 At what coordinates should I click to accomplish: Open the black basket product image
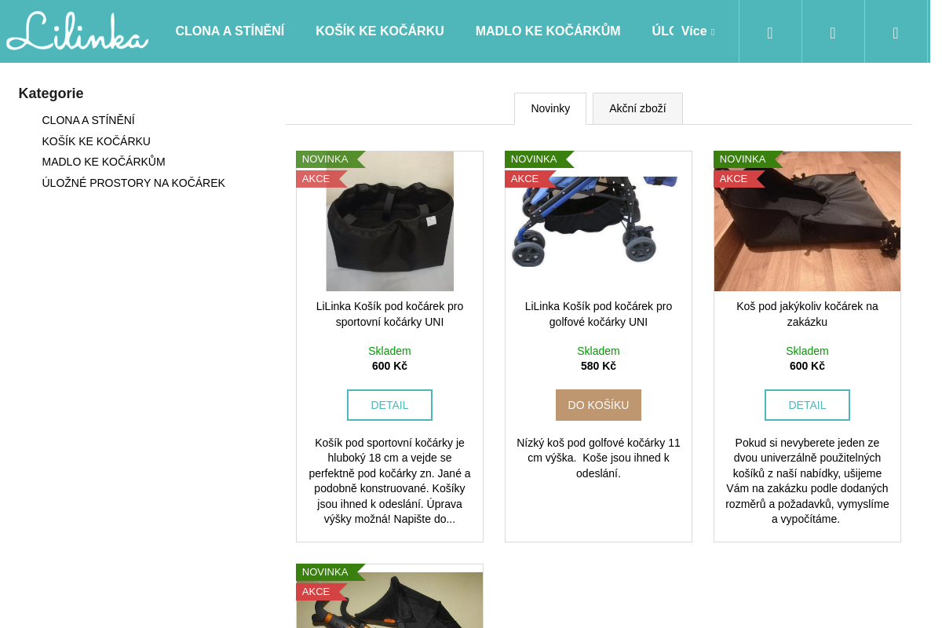(x=389, y=221)
